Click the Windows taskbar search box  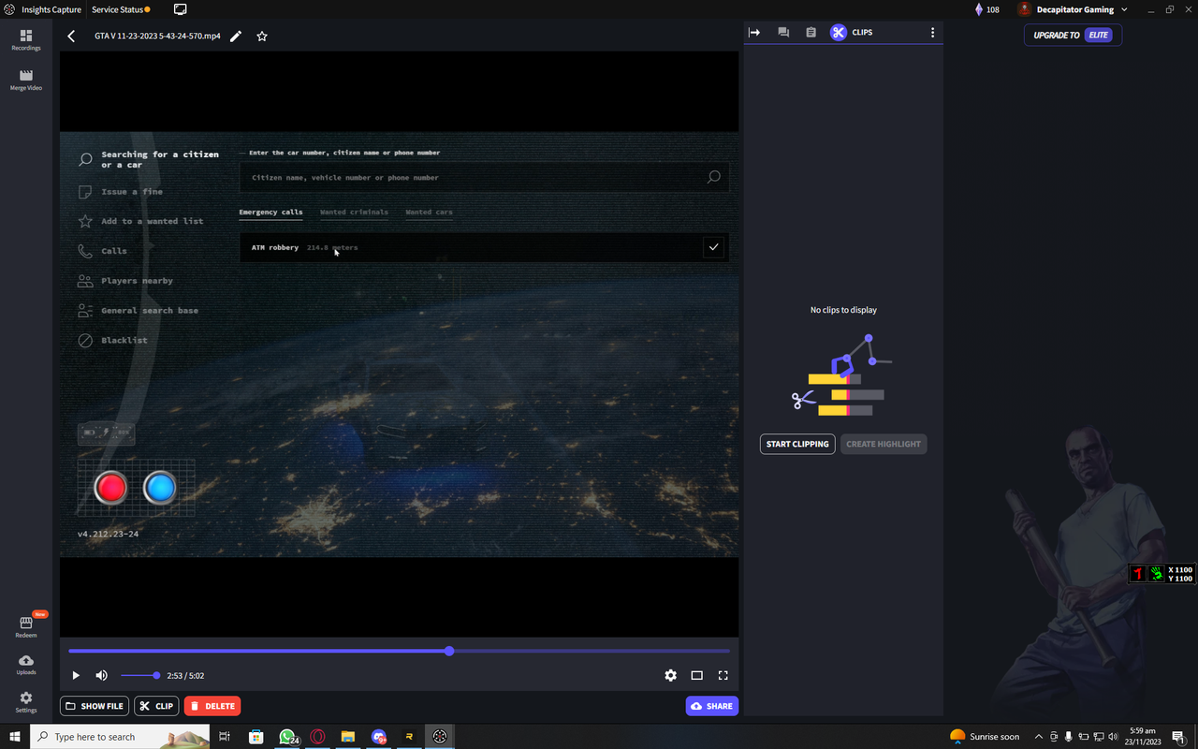click(x=120, y=737)
